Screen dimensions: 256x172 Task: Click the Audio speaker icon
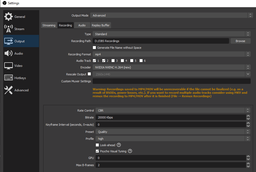(x=9, y=53)
